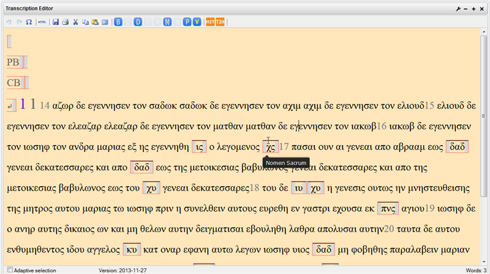Click the yellow V toolbar button

(197, 22)
